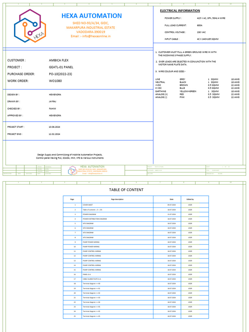Select the customer name 'AMBICA FLEX'
Image resolution: width=249 pixels, height=332 pixels.
[59, 60]
